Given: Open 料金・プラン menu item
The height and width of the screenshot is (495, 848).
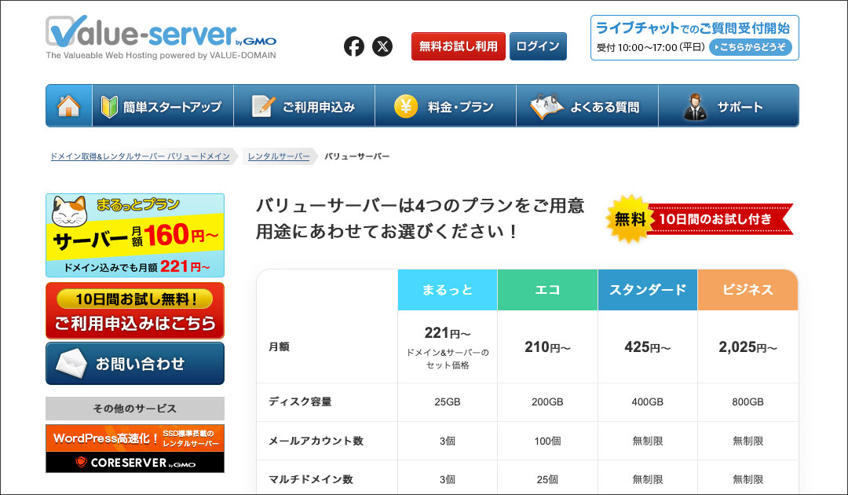Looking at the screenshot, I should click(446, 105).
